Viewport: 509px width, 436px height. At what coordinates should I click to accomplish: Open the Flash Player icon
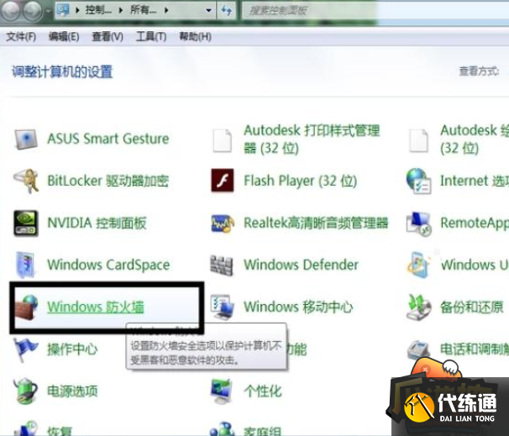[223, 181]
